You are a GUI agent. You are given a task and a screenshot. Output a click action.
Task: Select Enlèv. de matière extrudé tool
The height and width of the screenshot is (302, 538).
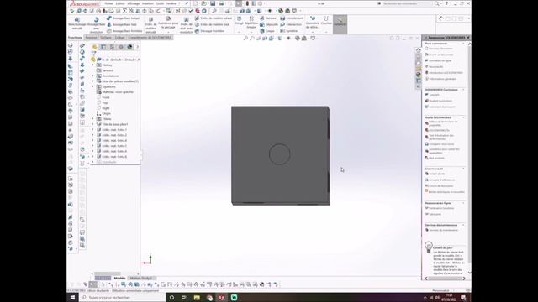[151, 24]
